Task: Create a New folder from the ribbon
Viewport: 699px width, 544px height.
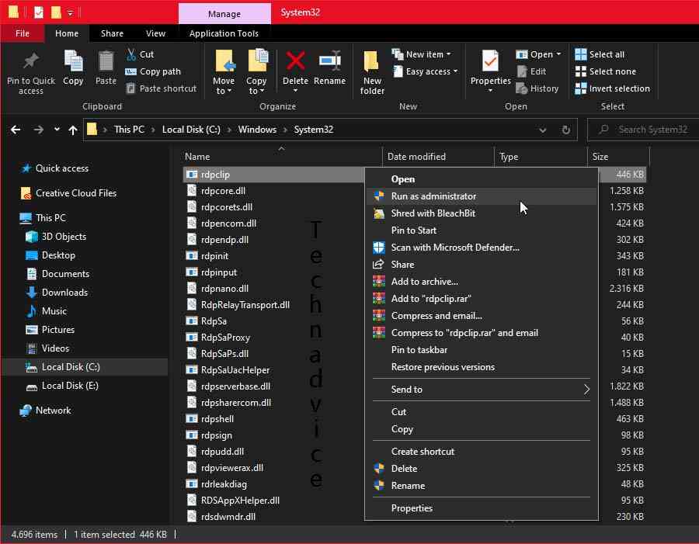Action: point(371,73)
